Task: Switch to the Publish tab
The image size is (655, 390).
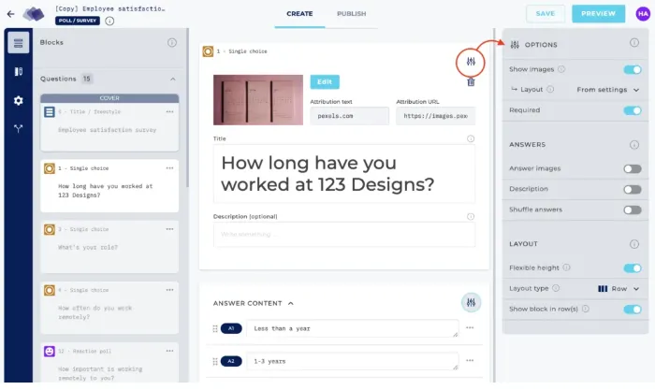Action: pyautogui.click(x=351, y=14)
